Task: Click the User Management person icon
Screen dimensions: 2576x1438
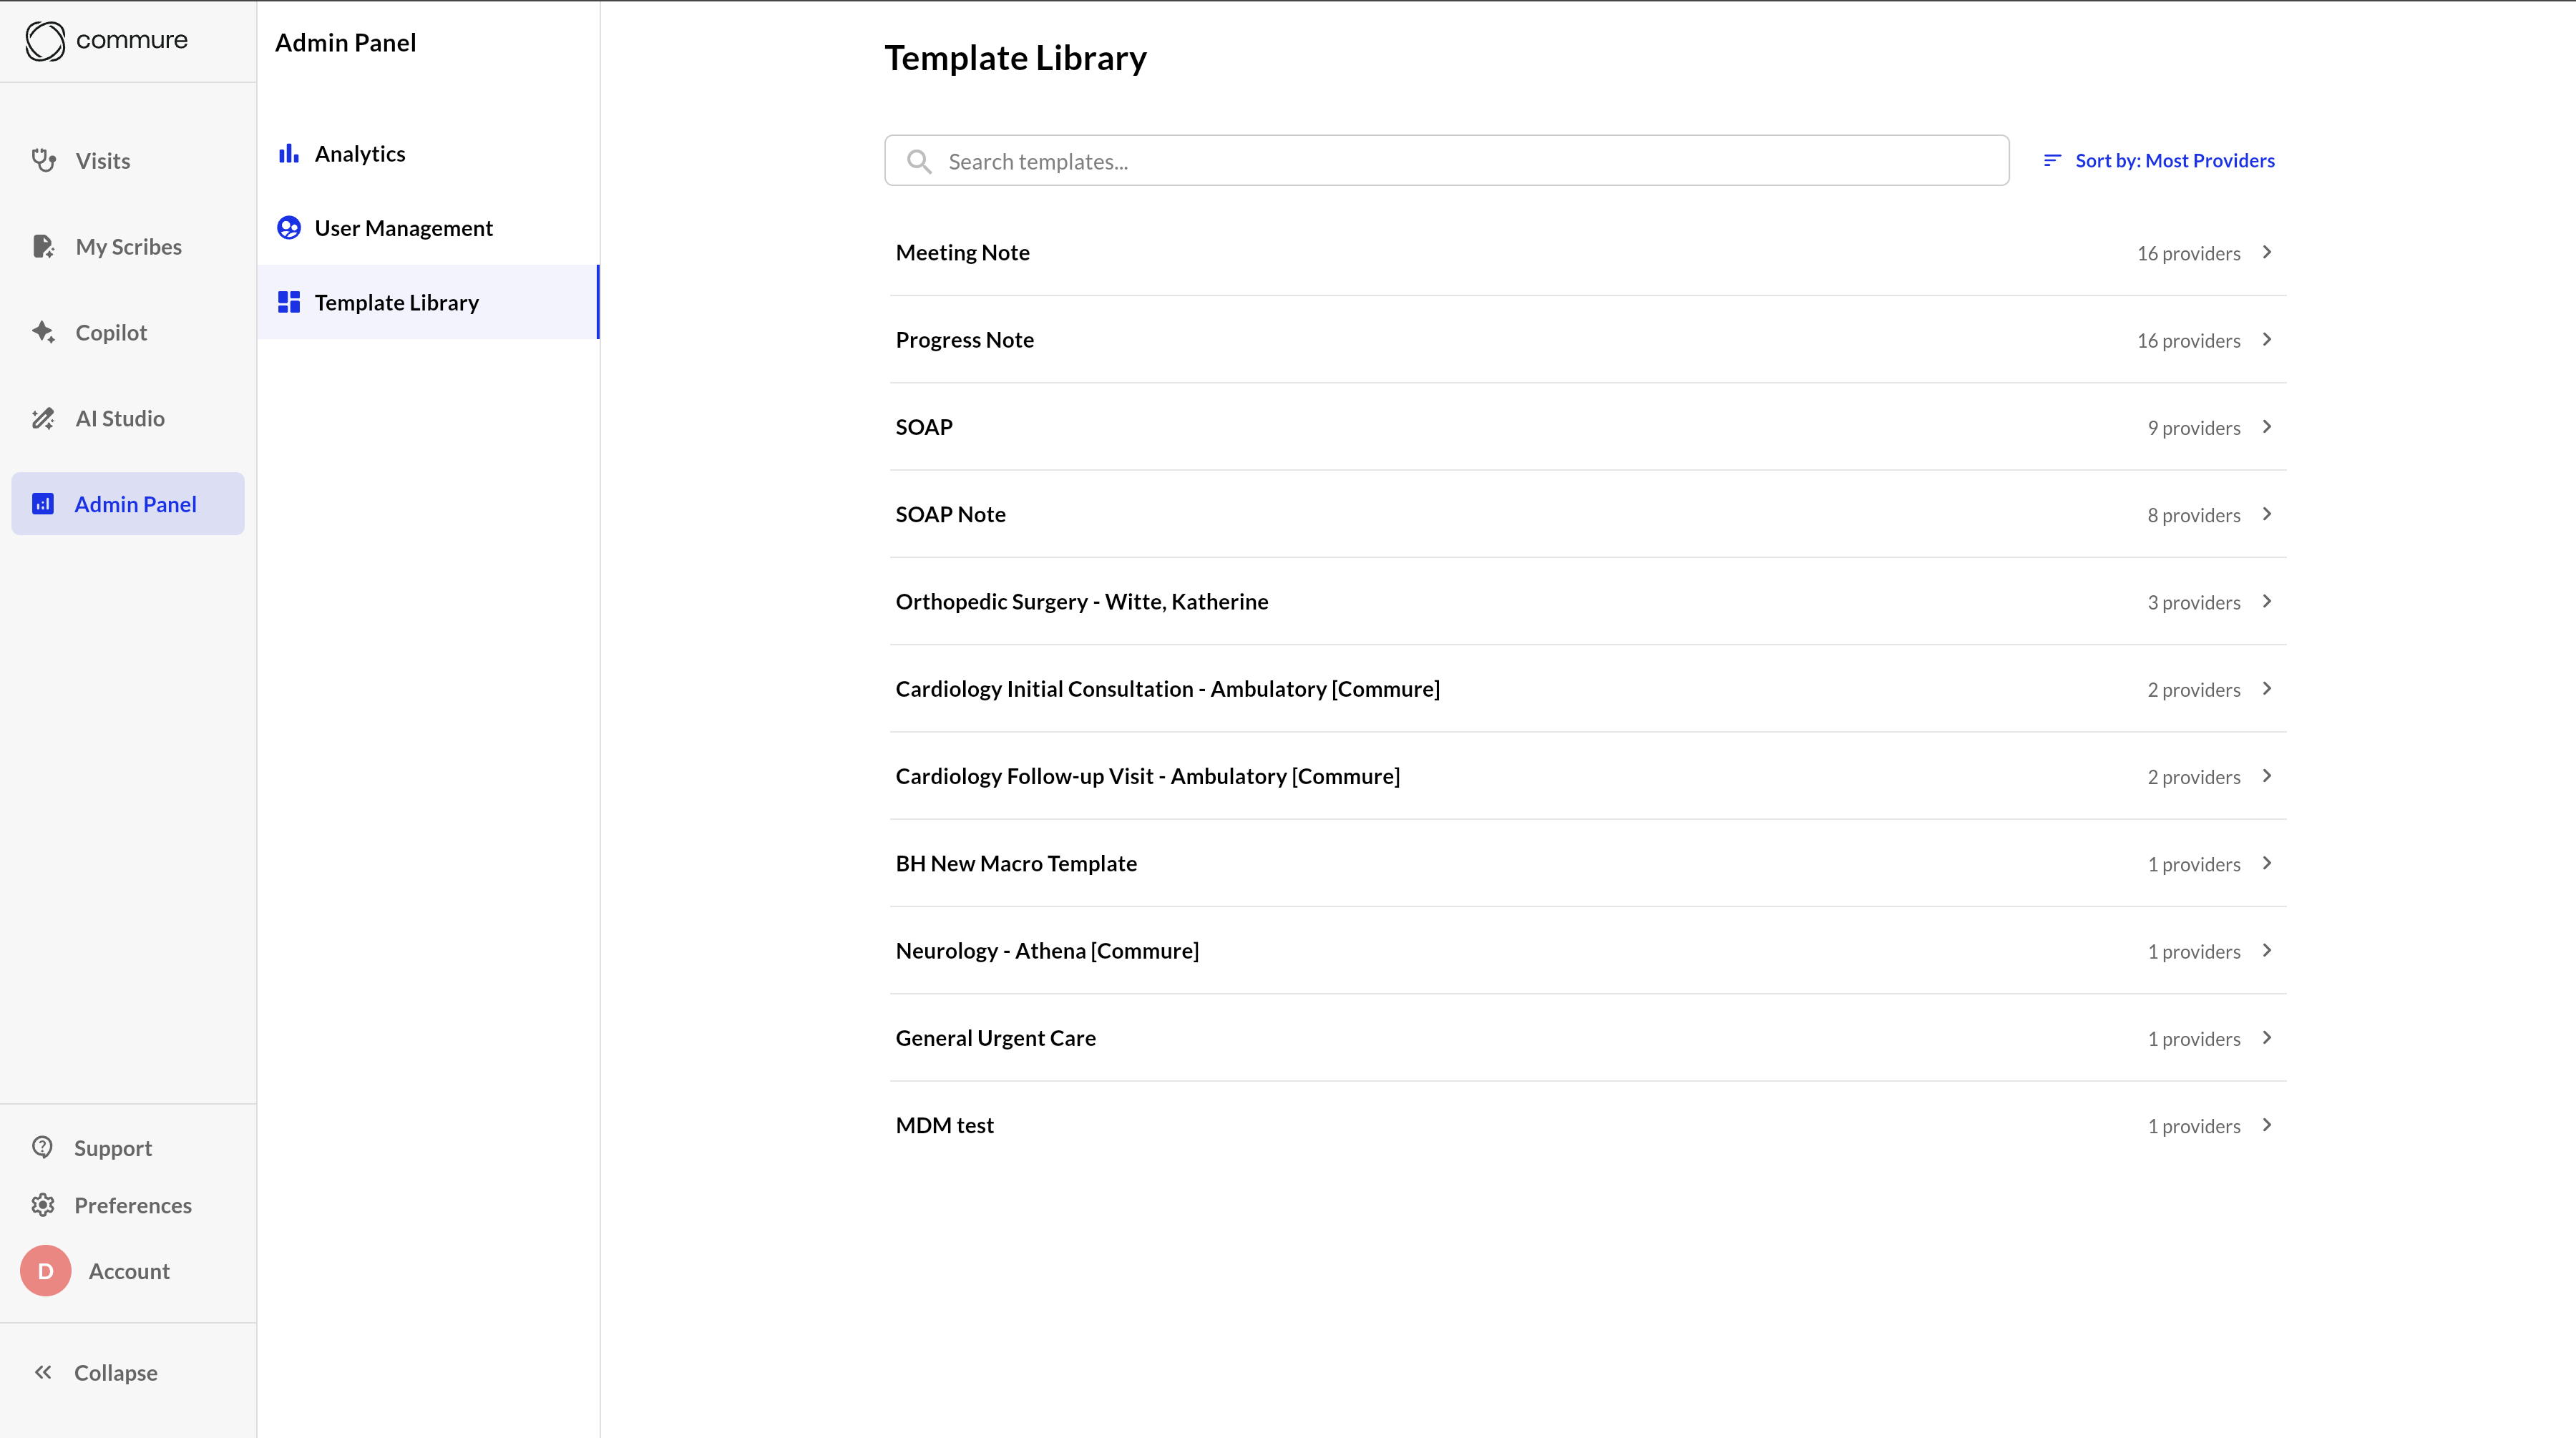Action: pos(289,228)
